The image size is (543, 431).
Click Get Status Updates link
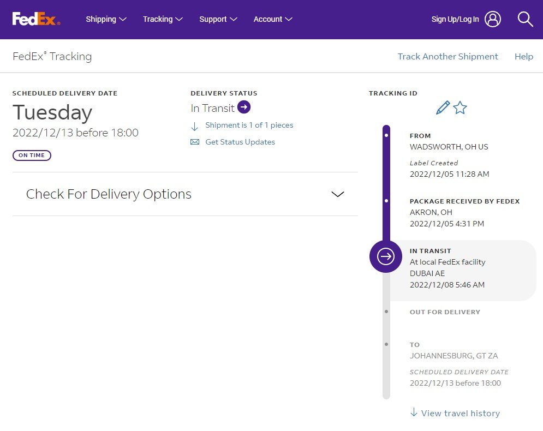tap(240, 142)
